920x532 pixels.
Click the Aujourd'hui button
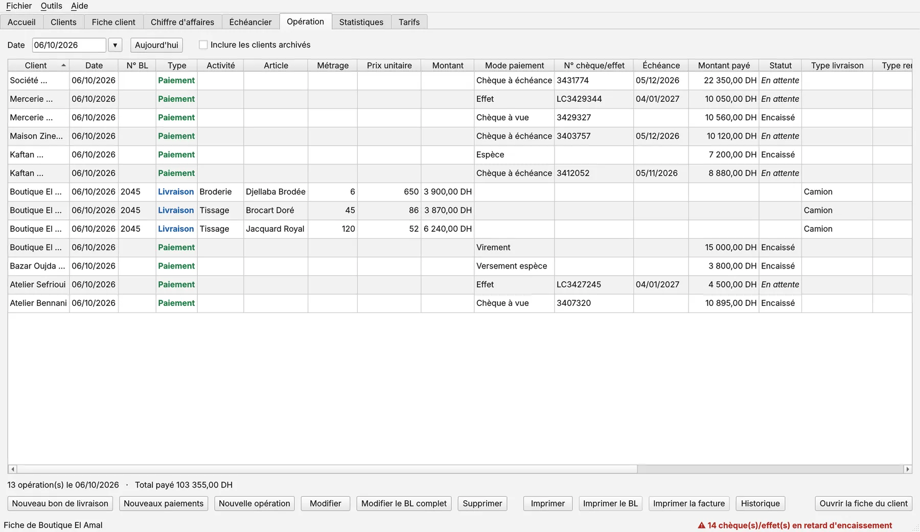[156, 45]
